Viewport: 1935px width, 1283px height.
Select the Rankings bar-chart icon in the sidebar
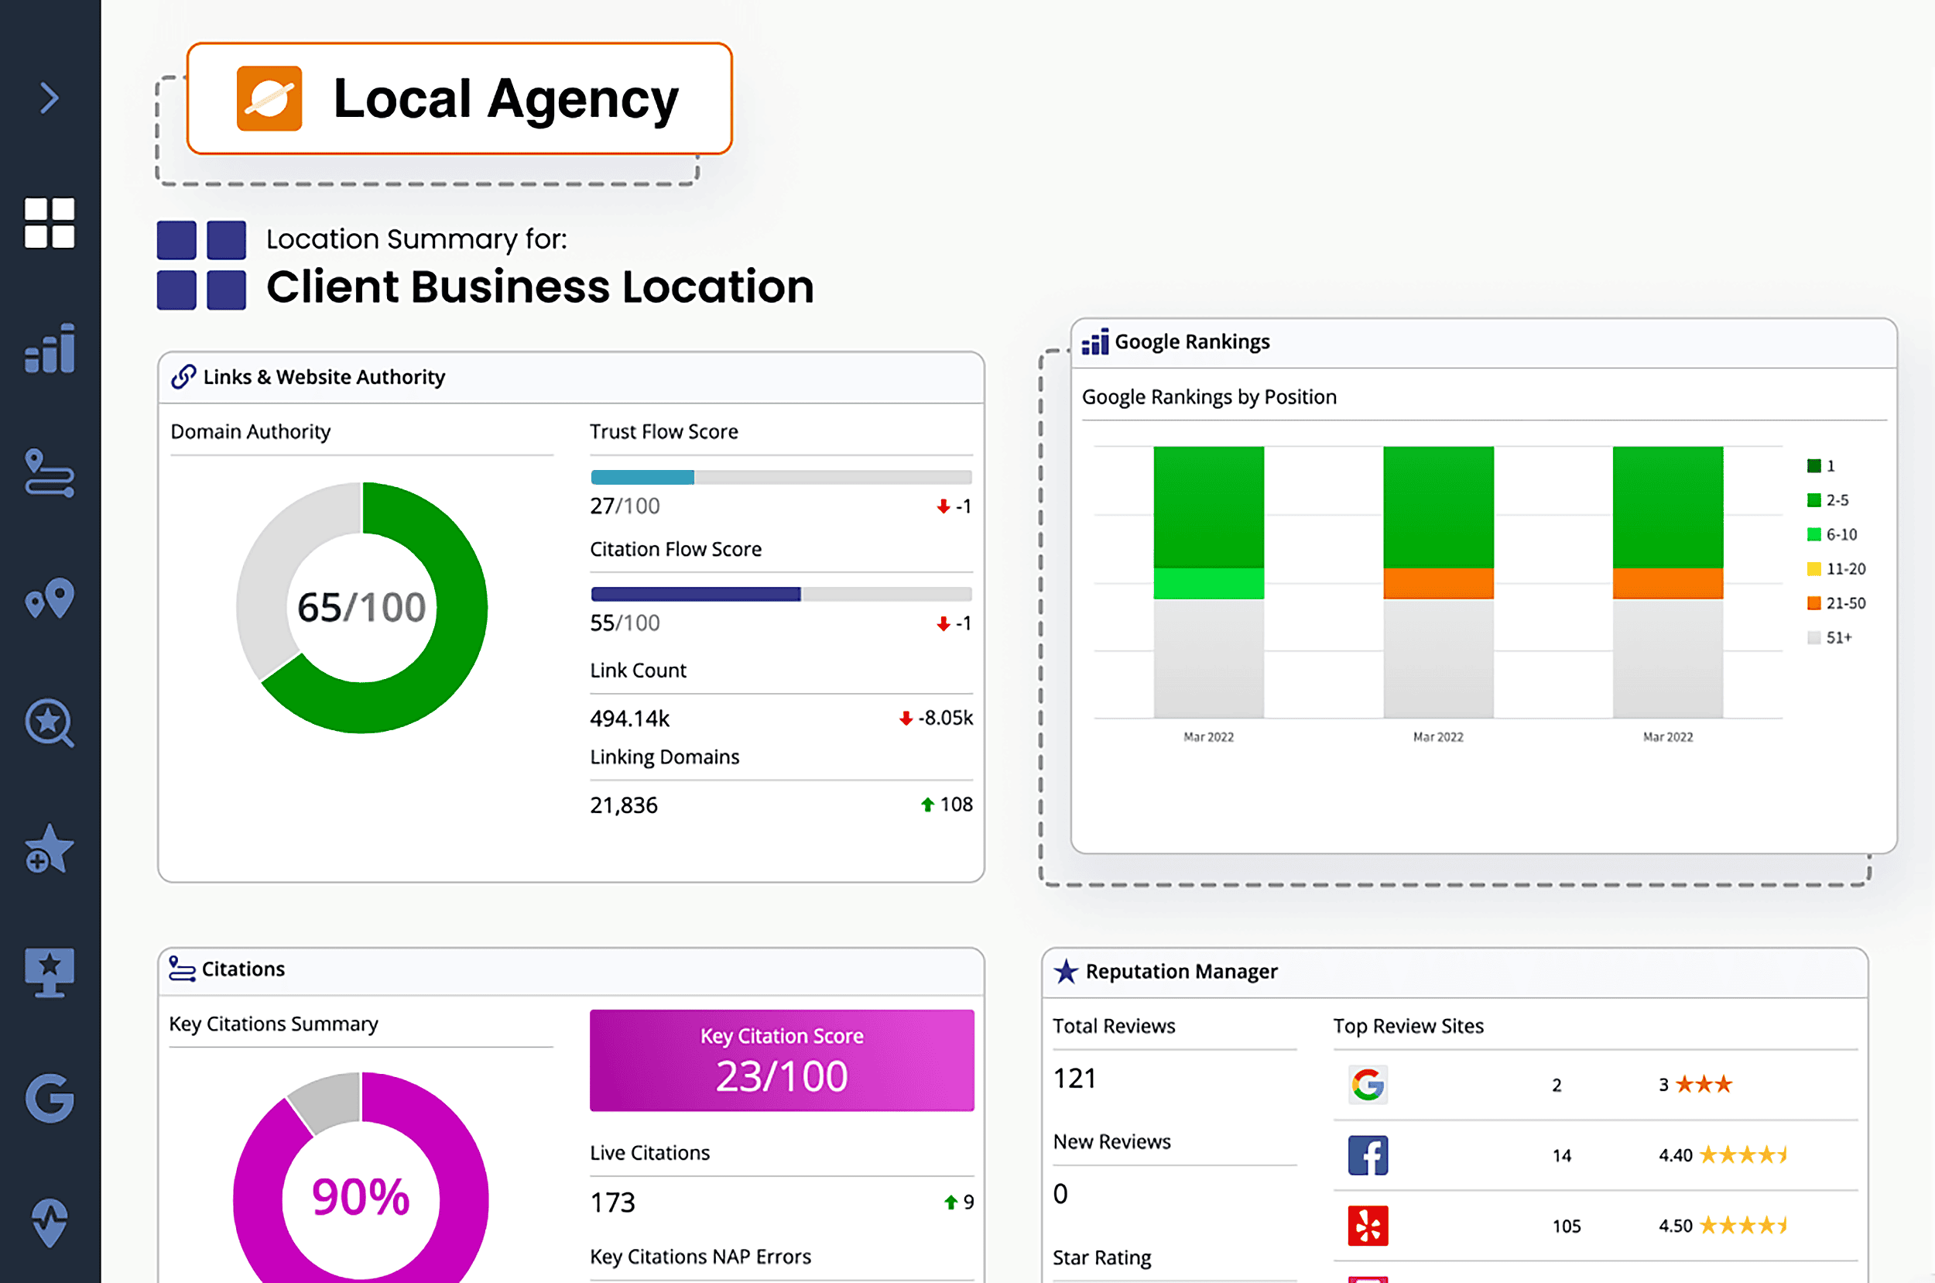(50, 348)
